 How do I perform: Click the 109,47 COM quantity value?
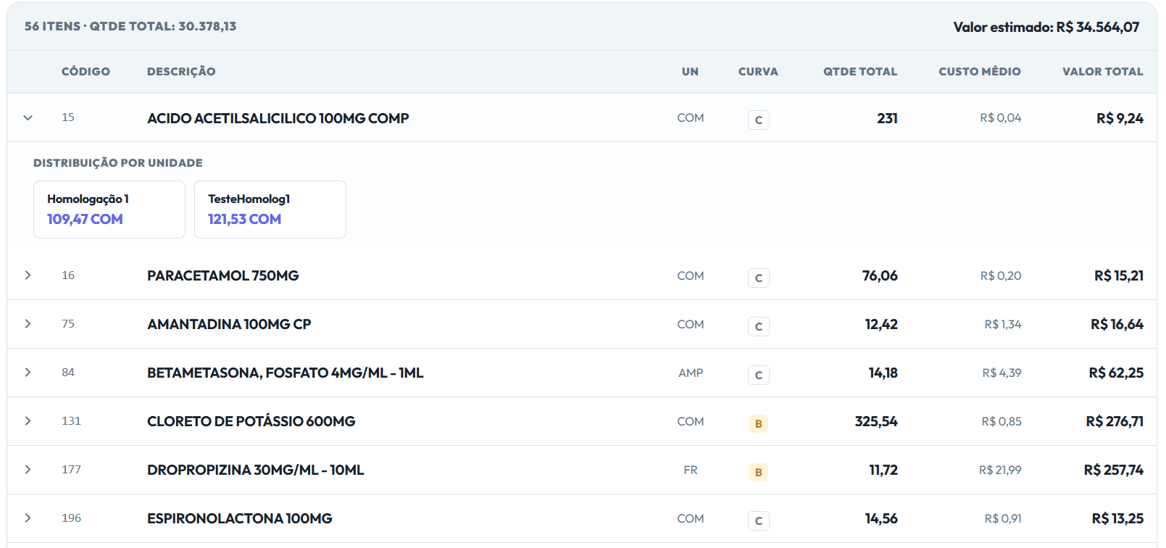click(x=85, y=219)
